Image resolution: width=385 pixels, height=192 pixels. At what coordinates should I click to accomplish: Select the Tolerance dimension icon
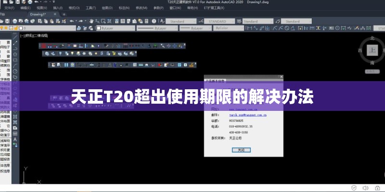(x=331, y=28)
